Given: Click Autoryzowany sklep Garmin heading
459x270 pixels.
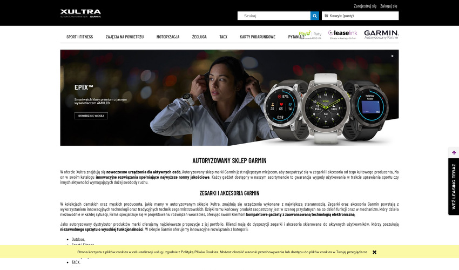Looking at the screenshot, I should tap(230, 160).
